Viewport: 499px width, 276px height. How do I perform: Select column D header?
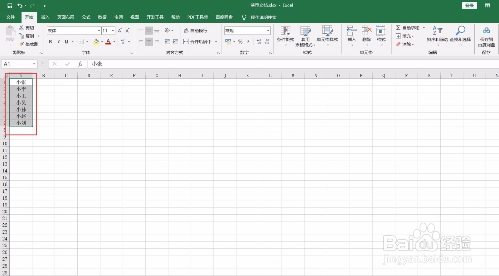(x=89, y=75)
